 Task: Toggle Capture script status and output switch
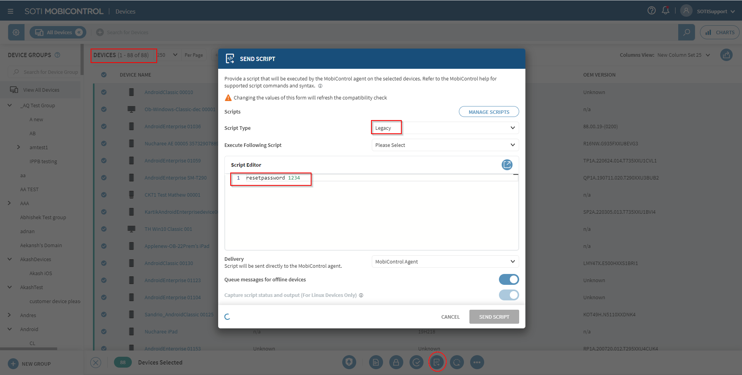(x=509, y=295)
